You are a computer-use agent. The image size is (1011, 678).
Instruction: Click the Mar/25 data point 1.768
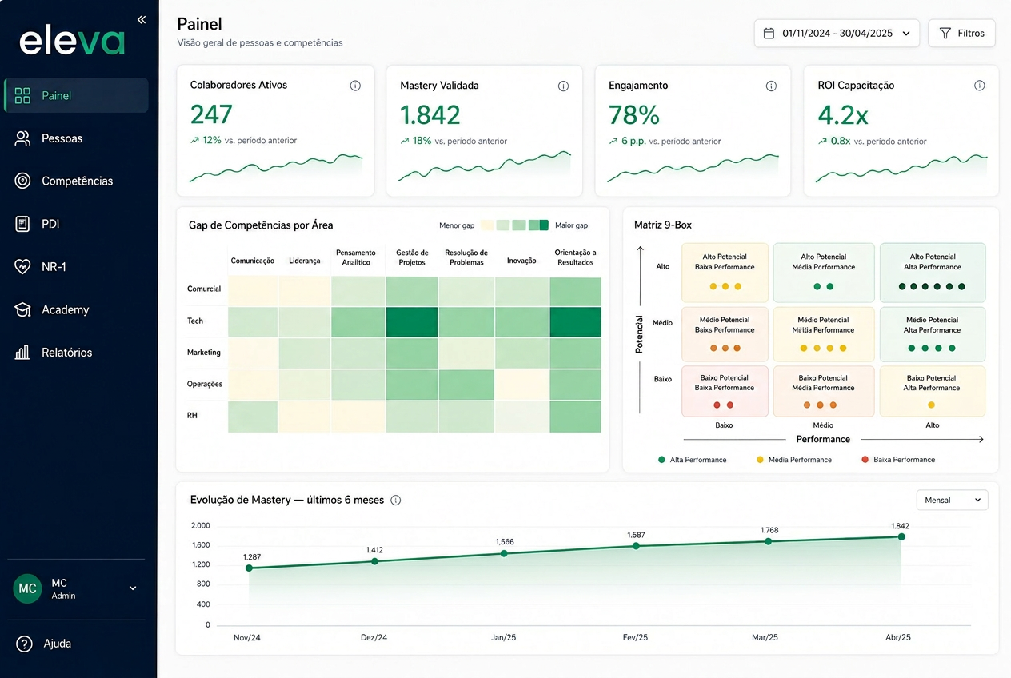pyautogui.click(x=769, y=541)
